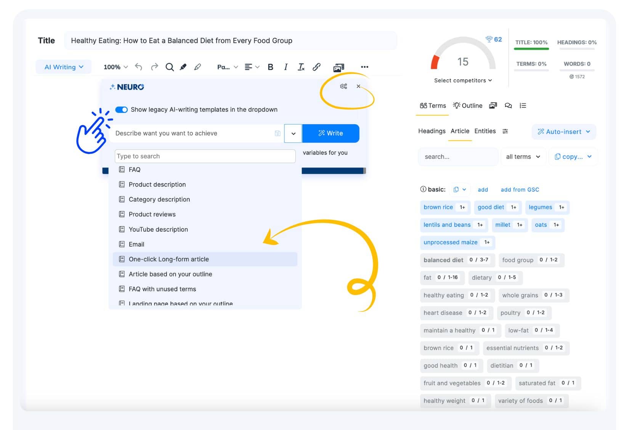The height and width of the screenshot is (430, 629).
Task: Select the highlighter marker icon
Action: coord(183,67)
